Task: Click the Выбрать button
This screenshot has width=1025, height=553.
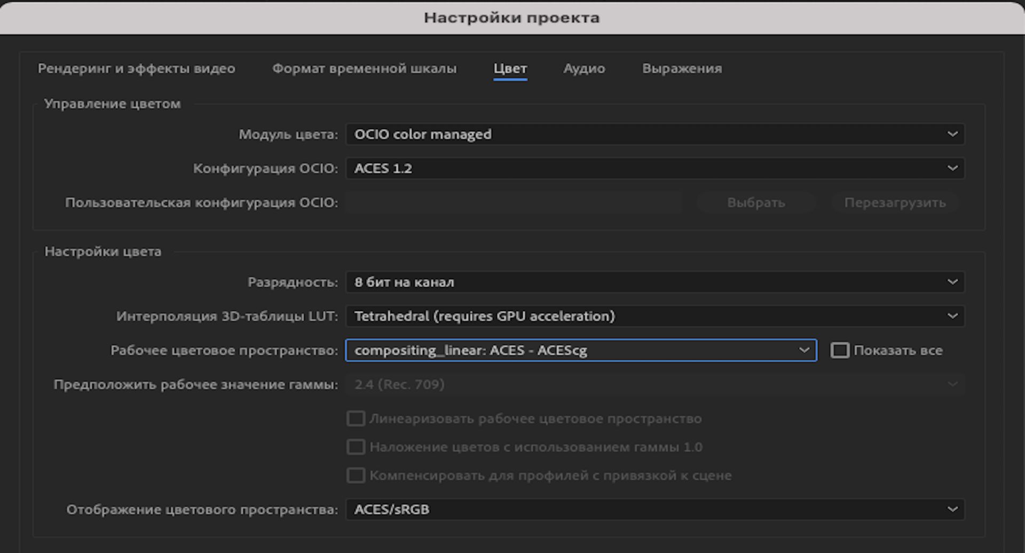Action: click(755, 203)
